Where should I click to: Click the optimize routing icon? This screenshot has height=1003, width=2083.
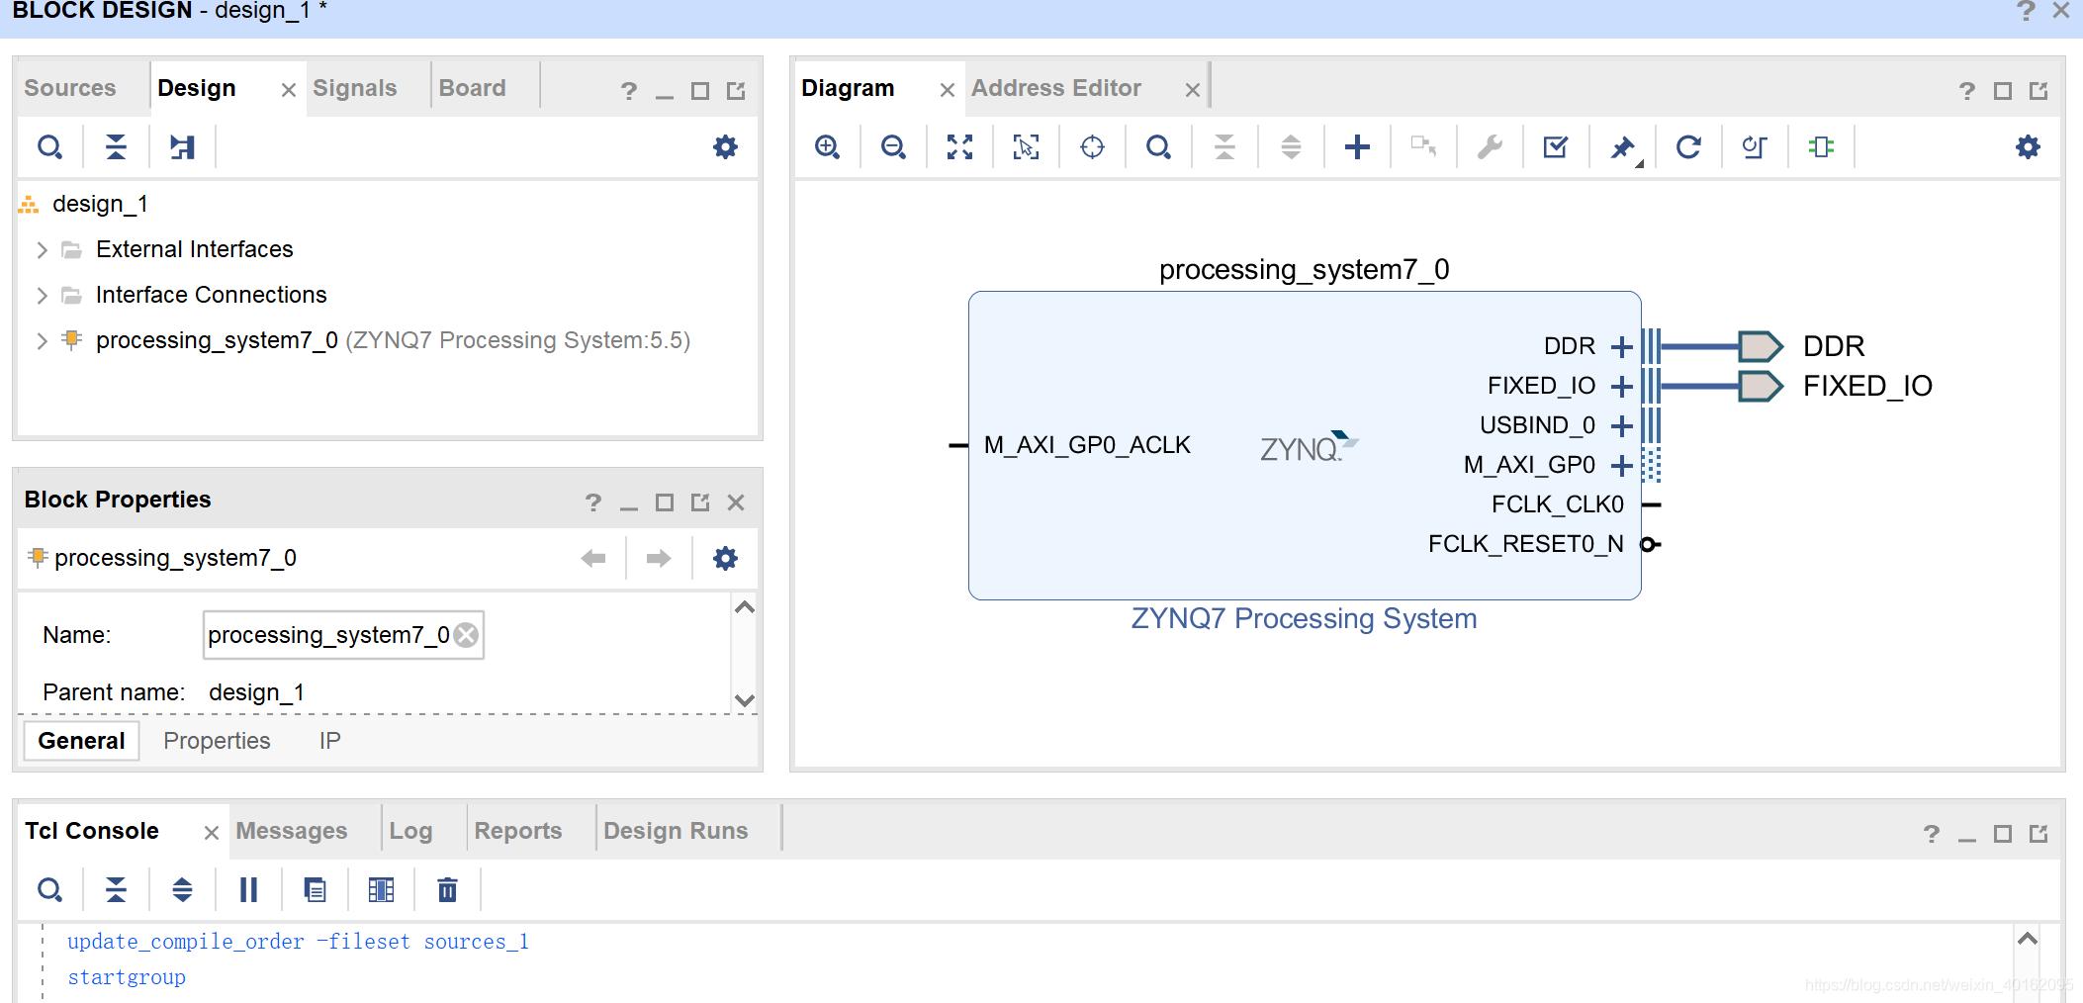tap(1755, 147)
